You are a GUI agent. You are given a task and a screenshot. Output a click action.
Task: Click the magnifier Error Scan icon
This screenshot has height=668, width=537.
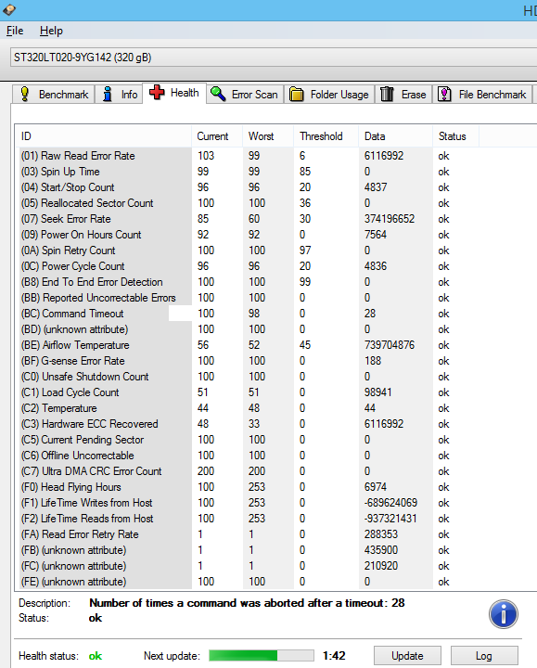(218, 94)
